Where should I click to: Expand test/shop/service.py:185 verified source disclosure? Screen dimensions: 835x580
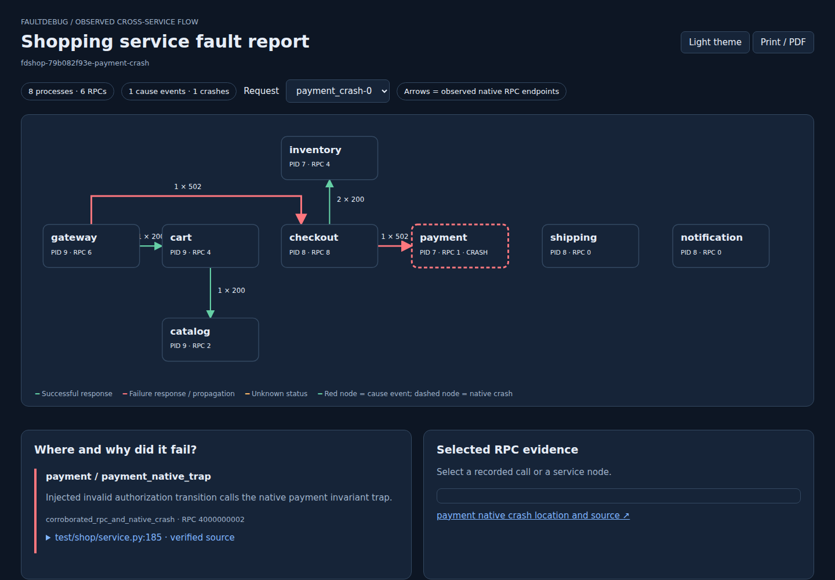pyautogui.click(x=140, y=538)
